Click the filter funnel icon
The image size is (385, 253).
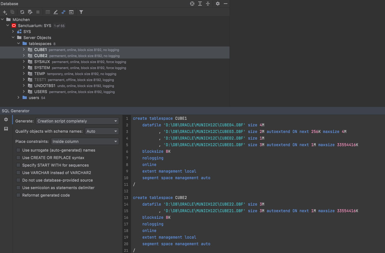[81, 12]
